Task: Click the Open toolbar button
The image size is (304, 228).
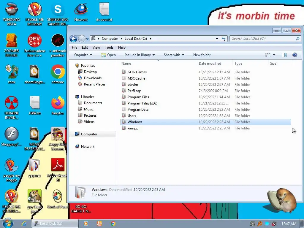Action: pos(108,55)
